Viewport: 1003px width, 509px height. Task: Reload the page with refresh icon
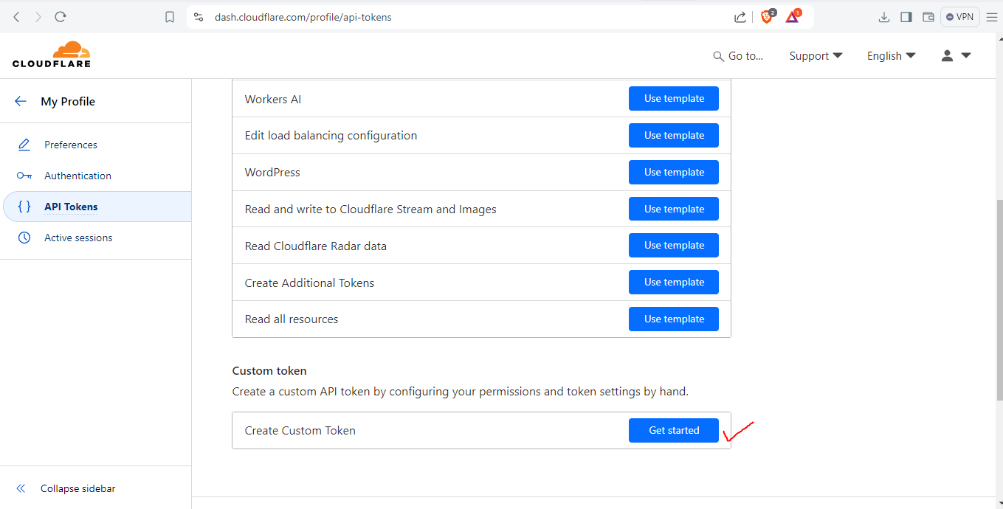[x=61, y=17]
